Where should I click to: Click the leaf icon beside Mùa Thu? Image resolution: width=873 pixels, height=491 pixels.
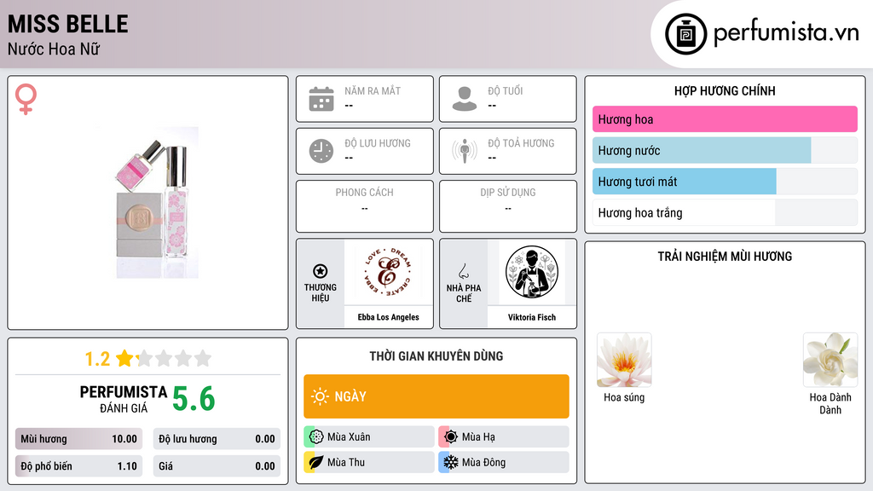tap(316, 462)
